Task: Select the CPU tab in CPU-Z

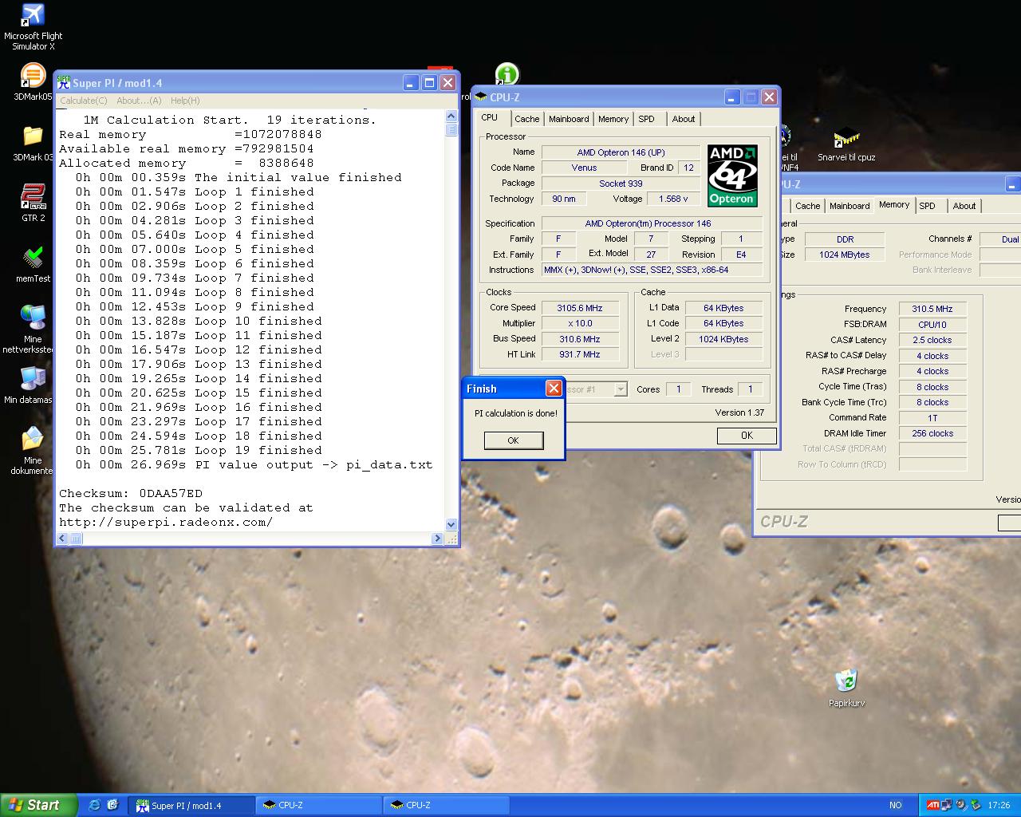Action: click(490, 117)
